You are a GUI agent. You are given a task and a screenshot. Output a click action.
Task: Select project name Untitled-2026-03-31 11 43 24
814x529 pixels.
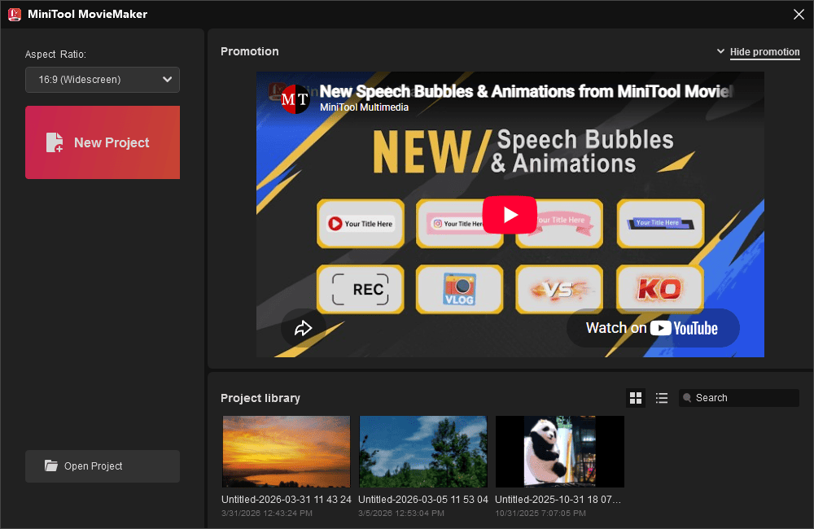tap(287, 500)
